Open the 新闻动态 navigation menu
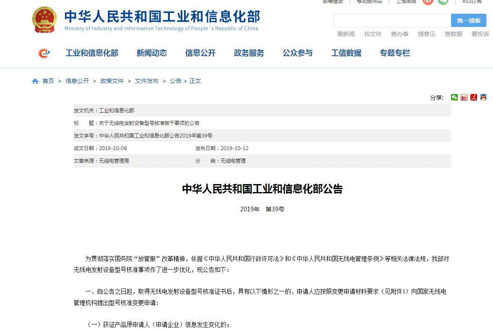 152,53
